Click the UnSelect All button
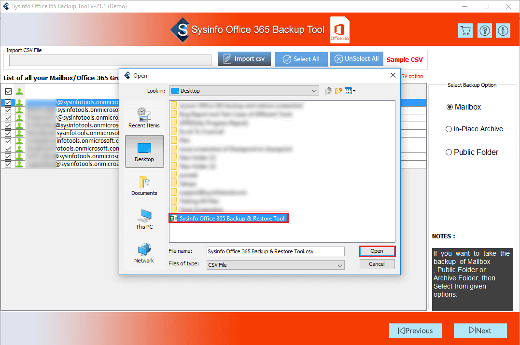The image size is (520, 345). (x=356, y=59)
